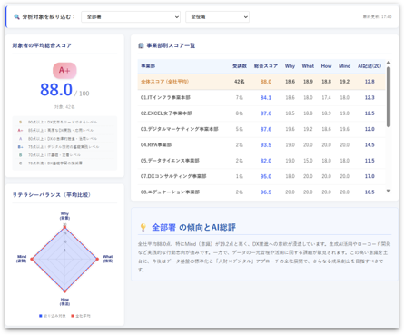The width and height of the screenshot is (404, 335).
Task: Click the 93.5 score of RPA事業部
Action: pyautogui.click(x=266, y=144)
